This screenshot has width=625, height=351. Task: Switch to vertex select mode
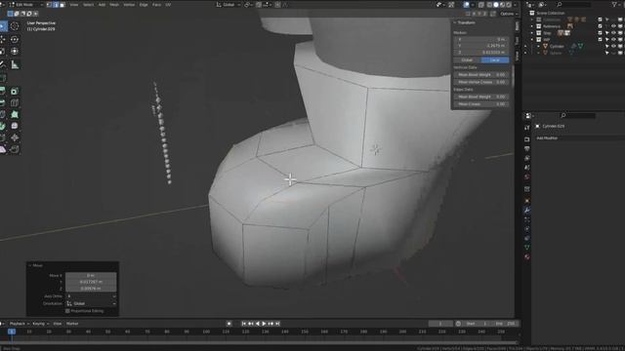click(50, 5)
